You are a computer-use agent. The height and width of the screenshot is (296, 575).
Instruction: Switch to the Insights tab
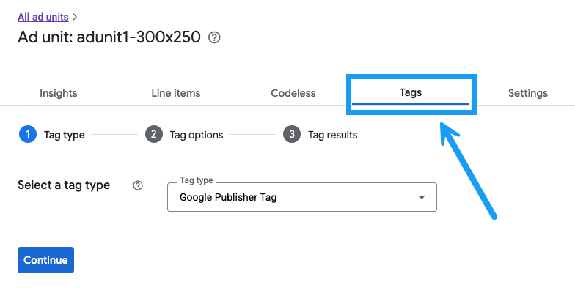pyautogui.click(x=59, y=93)
